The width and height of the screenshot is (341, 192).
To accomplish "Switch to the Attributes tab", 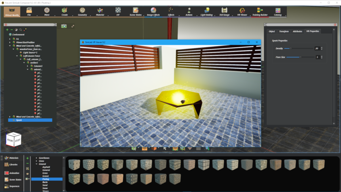I will pyautogui.click(x=297, y=31).
